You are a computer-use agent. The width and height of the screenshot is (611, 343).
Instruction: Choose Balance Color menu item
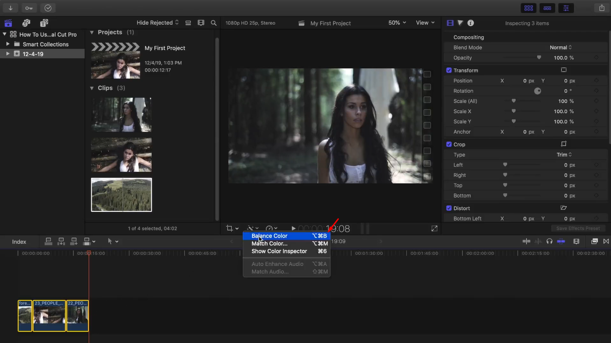tap(286, 236)
